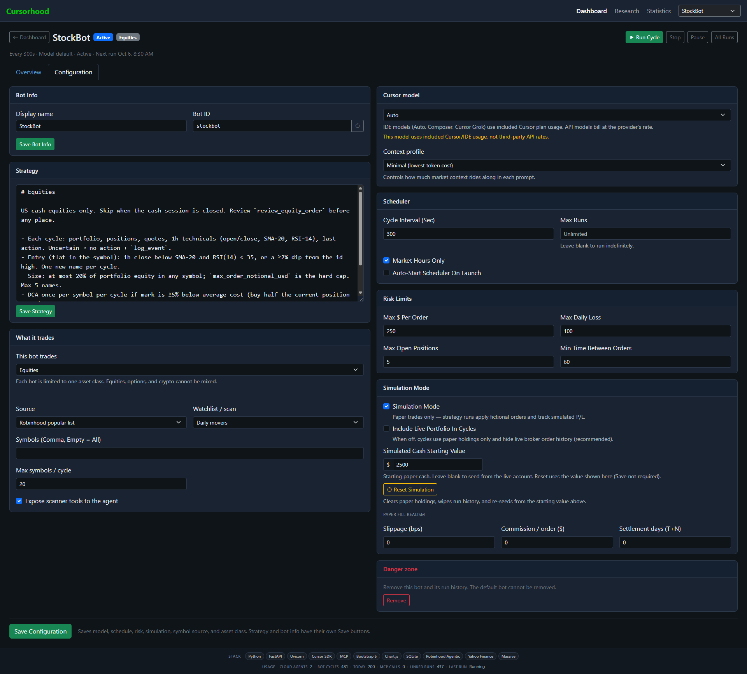Toggle the Market Hours Only checkbox

386,260
